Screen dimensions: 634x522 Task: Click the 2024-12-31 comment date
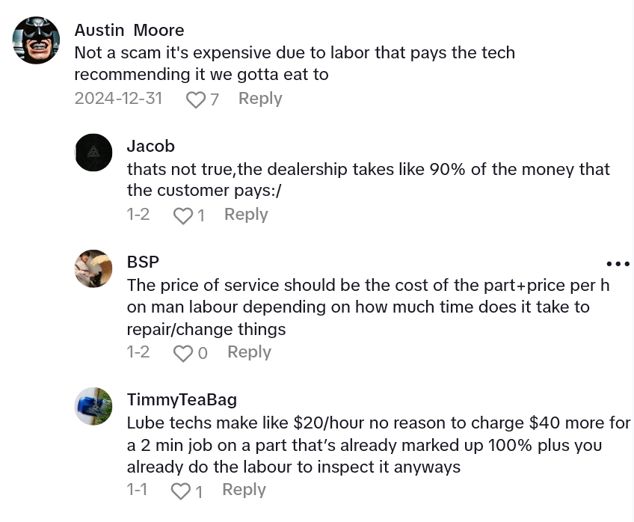click(118, 99)
